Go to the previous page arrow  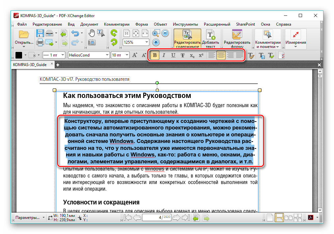tap(137, 218)
